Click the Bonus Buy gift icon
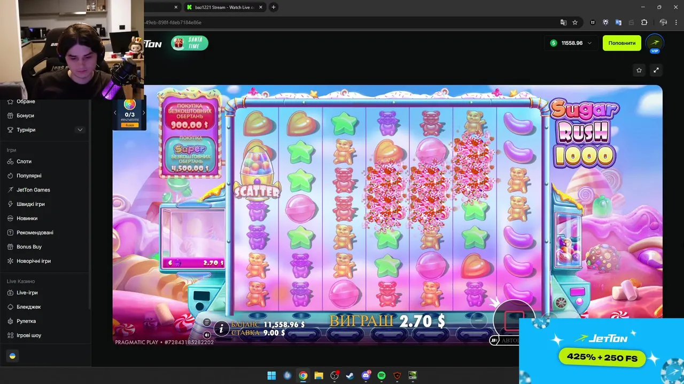The height and width of the screenshot is (384, 684). tap(11, 247)
